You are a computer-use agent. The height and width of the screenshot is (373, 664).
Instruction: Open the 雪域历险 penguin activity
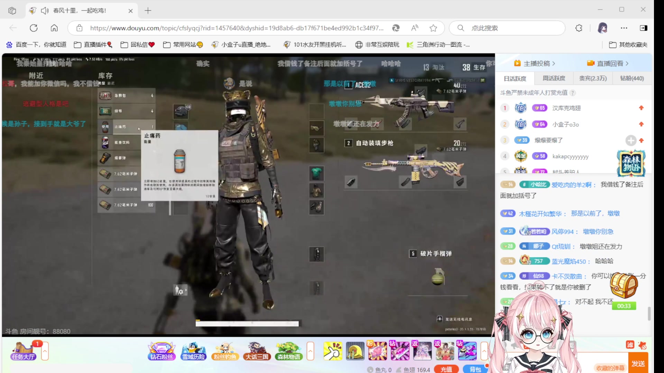coord(193,351)
